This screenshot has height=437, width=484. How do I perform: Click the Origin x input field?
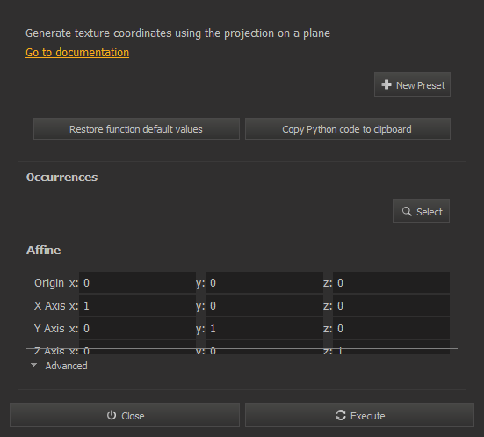(137, 282)
